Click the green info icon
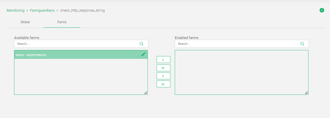This screenshot has width=330, height=118. 322,10
